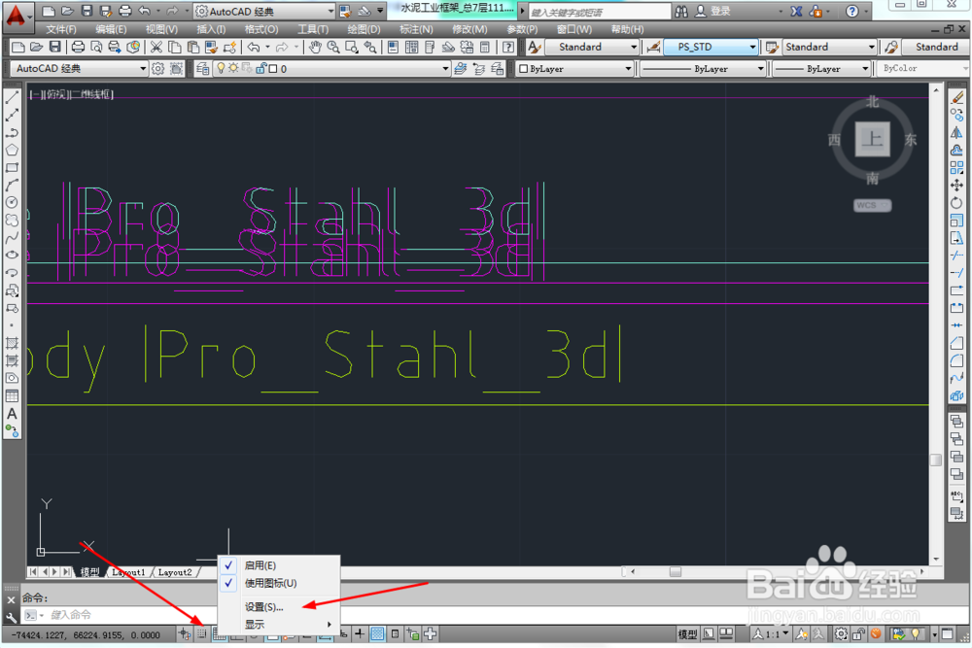Select the Rotate tool in modify toolbar
The width and height of the screenshot is (972, 648).
(957, 203)
